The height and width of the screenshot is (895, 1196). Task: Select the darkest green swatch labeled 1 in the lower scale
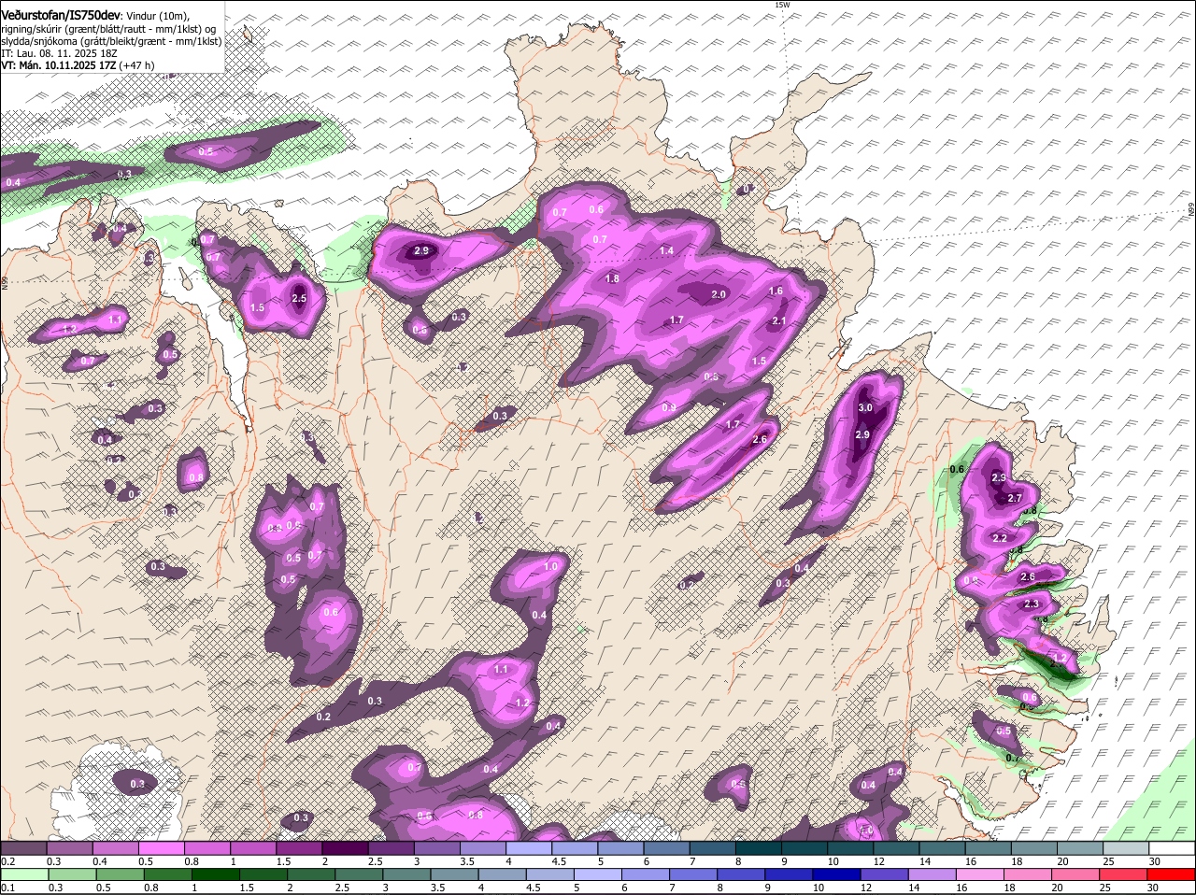[216, 875]
